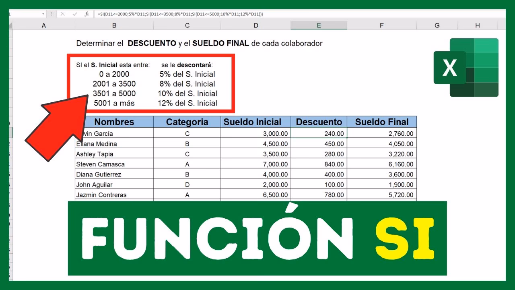Viewport: 515px width, 290px height.
Task: Select the column H header
Action: [x=477, y=25]
